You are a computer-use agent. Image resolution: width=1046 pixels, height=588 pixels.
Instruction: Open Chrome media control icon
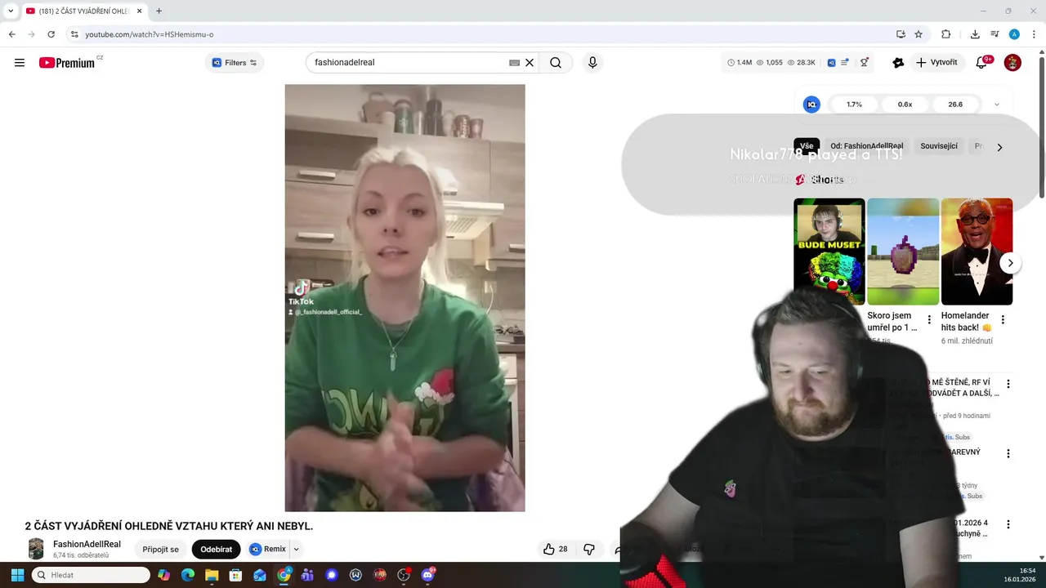[995, 34]
